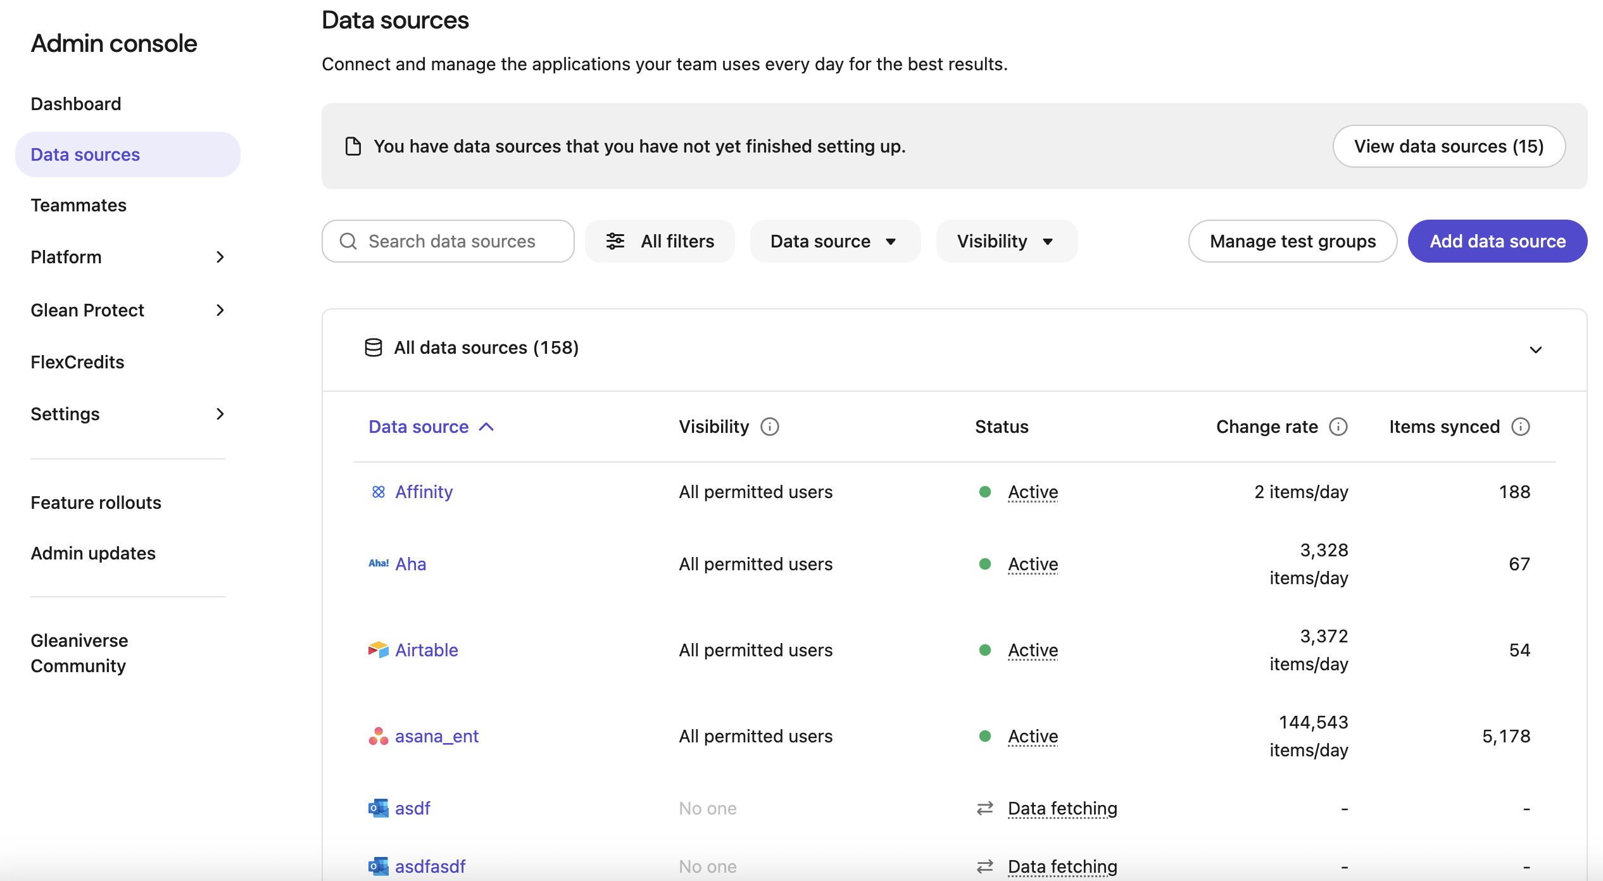Sort by the Data source column arrow
Screen dimensions: 1603x881
pos(486,427)
